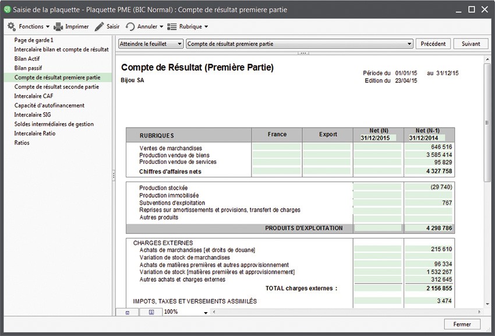The height and width of the screenshot is (336, 495).
Task: Click the Rubrique list icon
Action: click(x=172, y=26)
